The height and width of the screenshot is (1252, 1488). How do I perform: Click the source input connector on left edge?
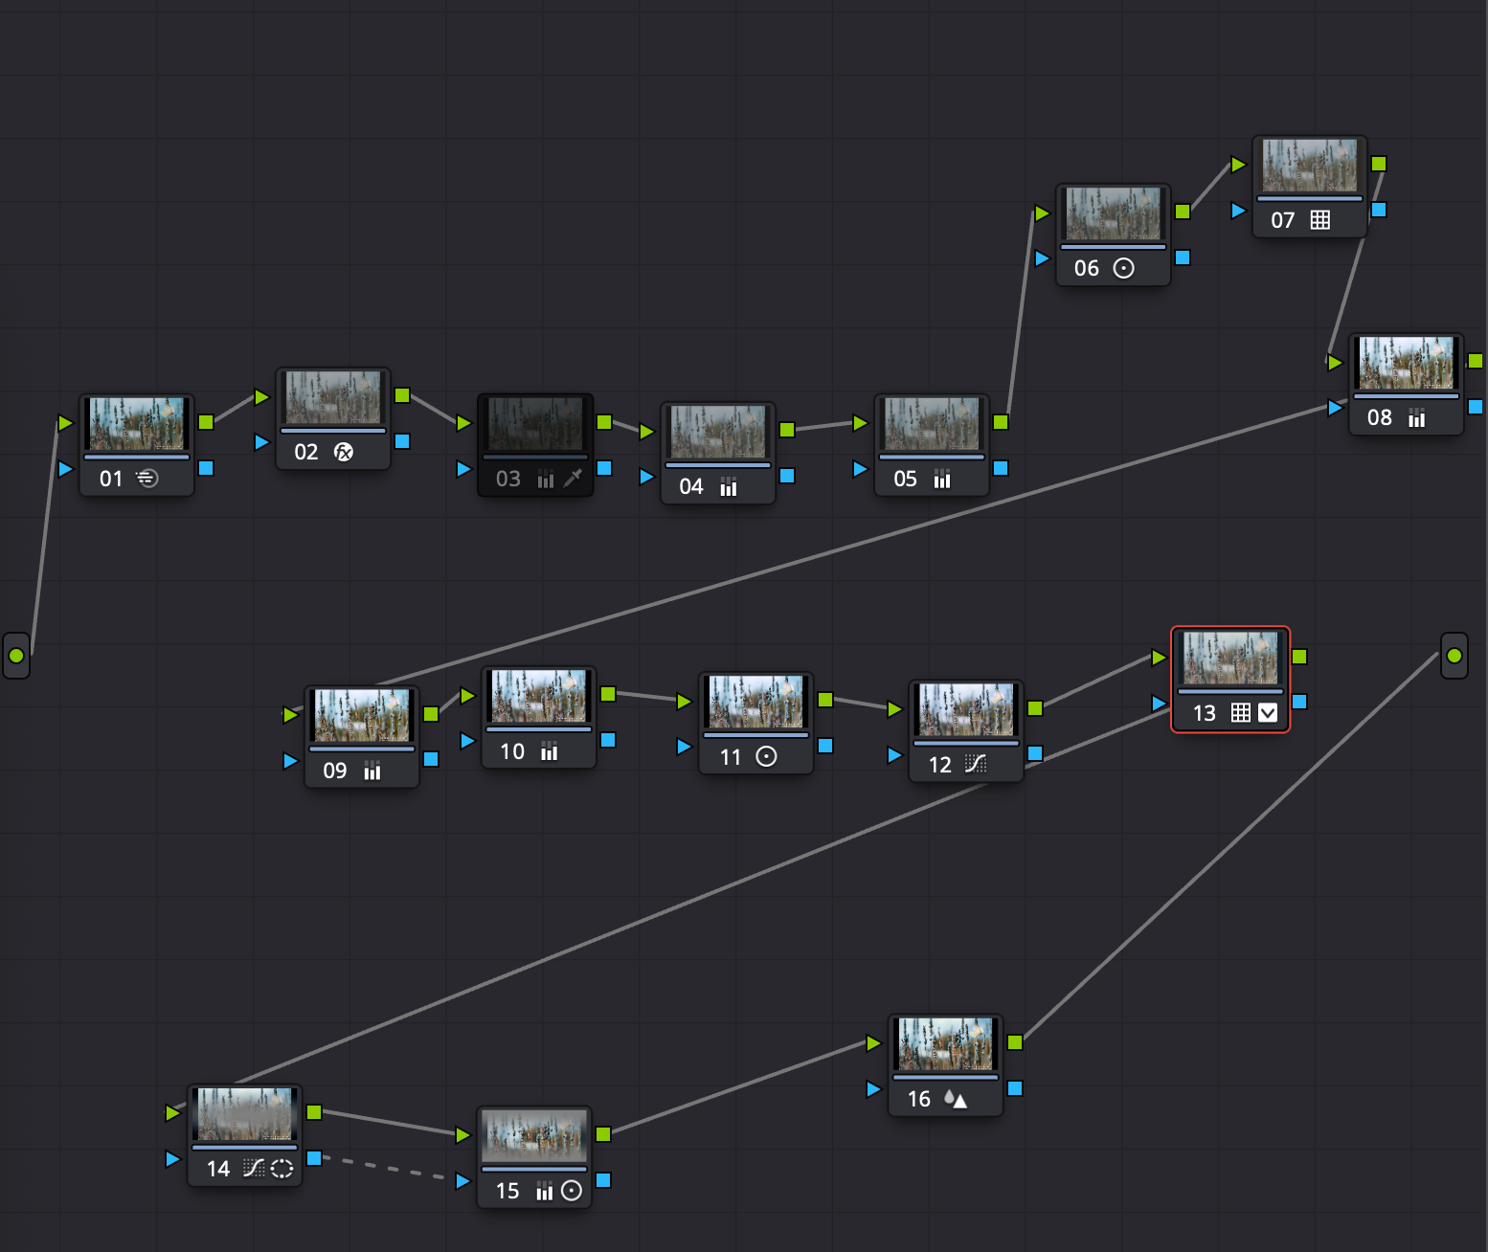(x=16, y=656)
